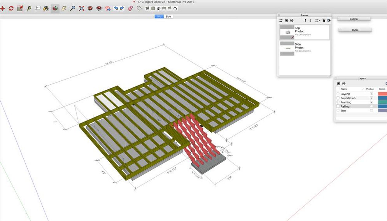
Task: Click the Update Scene refresh icon
Action: point(281,21)
